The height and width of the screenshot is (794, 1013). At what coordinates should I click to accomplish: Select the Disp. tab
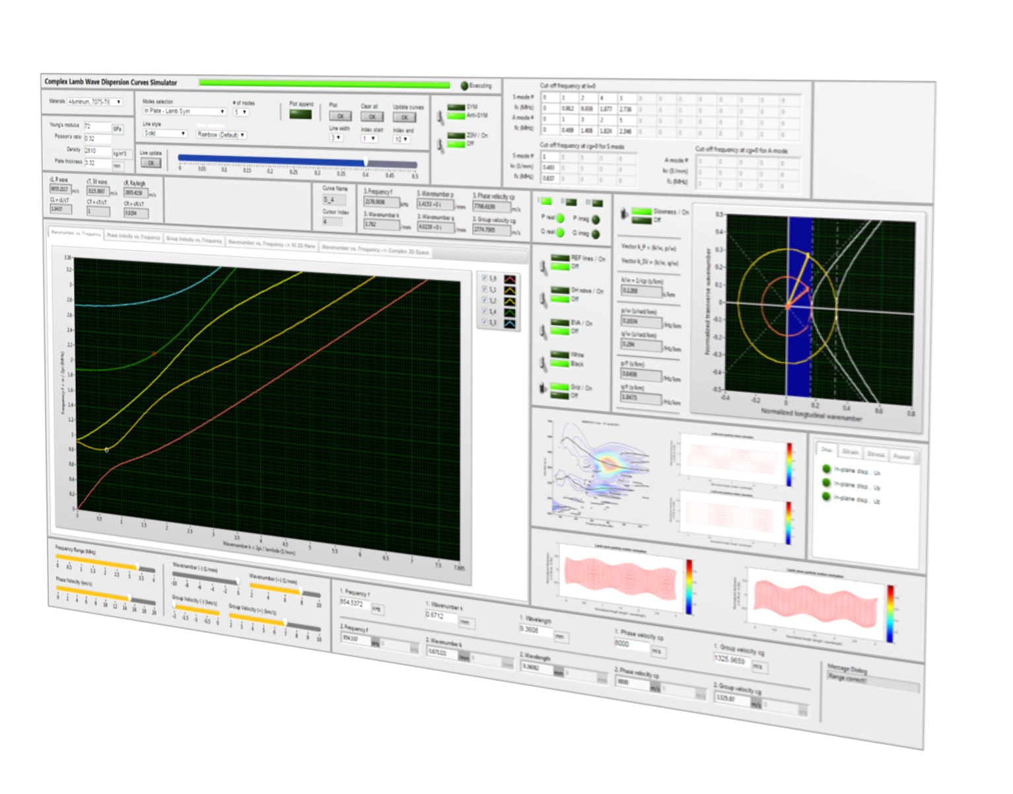tap(826, 449)
